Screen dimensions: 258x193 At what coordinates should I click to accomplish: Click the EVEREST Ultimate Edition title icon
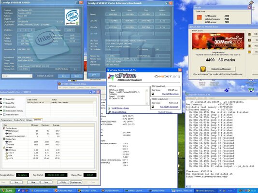coord(59,84)
